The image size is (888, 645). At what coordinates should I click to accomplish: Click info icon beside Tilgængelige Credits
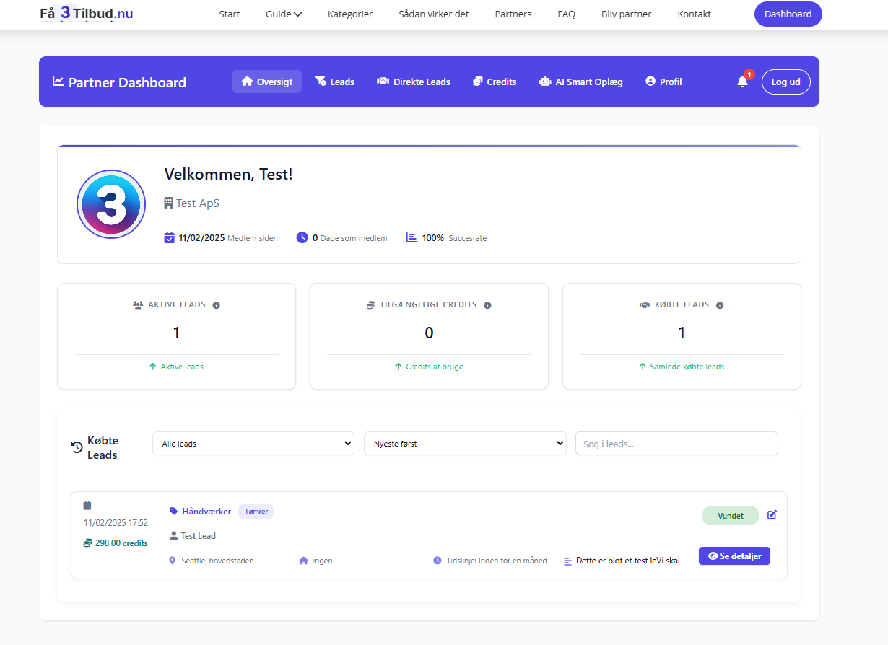(487, 305)
